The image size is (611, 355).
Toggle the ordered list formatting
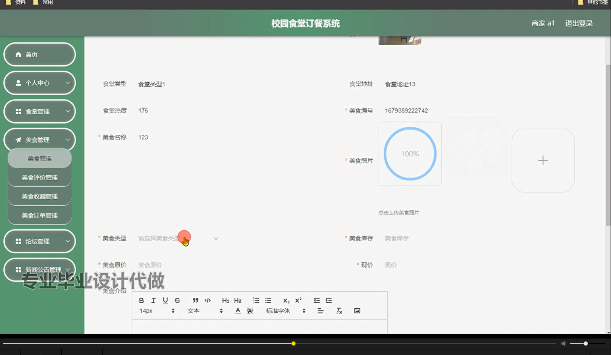coord(256,300)
